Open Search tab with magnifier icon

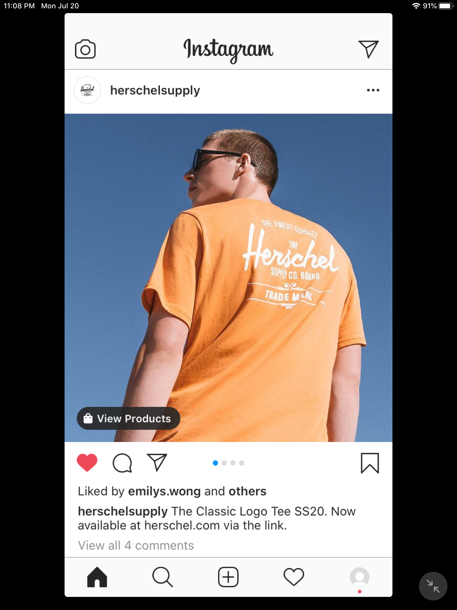pos(162,577)
